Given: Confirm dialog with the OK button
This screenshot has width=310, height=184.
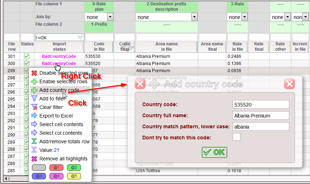Looking at the screenshot, I should click(214, 152).
